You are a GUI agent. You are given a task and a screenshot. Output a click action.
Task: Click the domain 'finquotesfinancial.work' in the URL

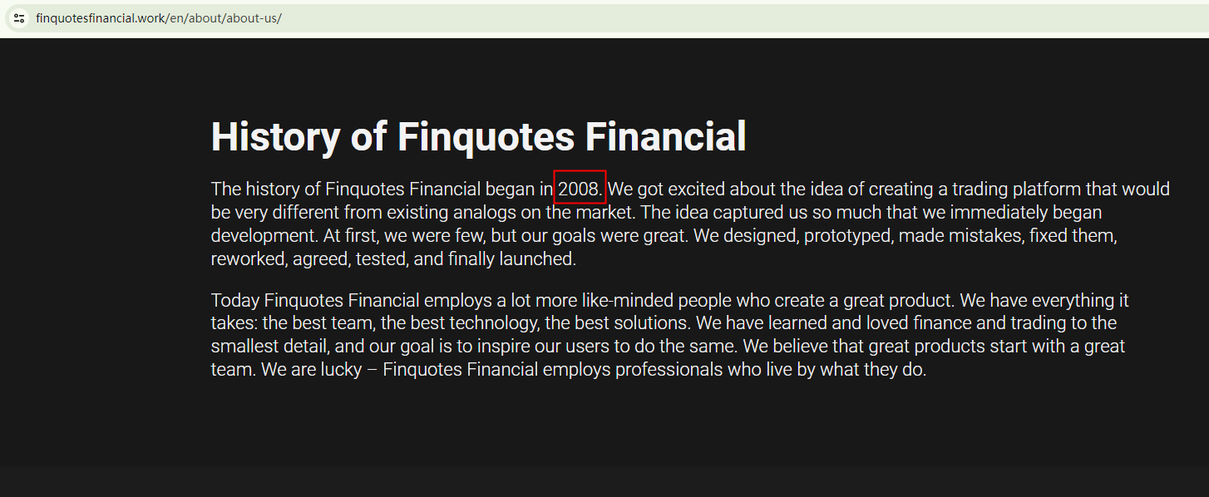[100, 18]
